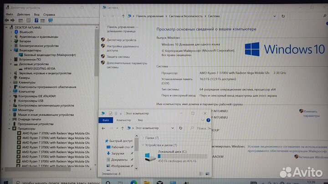Open address dropdown in Этот компьютер window
The width and height of the screenshot is (328, 184).
click(x=173, y=128)
